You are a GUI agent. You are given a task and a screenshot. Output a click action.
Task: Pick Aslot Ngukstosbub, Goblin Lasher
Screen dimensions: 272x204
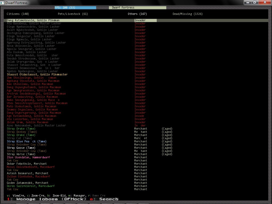click(x=32, y=30)
